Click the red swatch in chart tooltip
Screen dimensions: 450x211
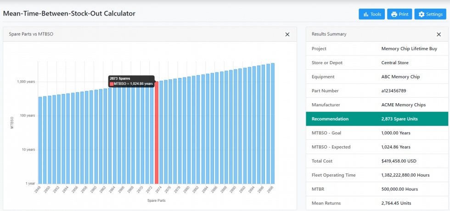click(x=112, y=84)
